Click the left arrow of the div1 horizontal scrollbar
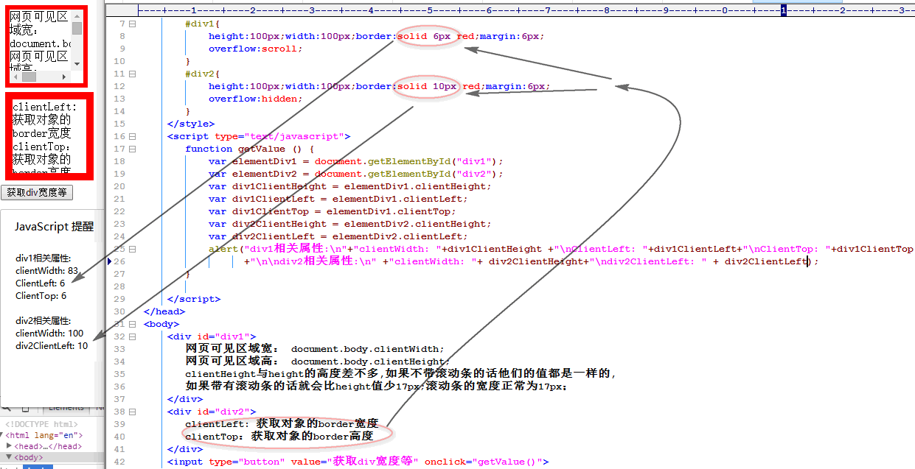The image size is (915, 469). 16,76
